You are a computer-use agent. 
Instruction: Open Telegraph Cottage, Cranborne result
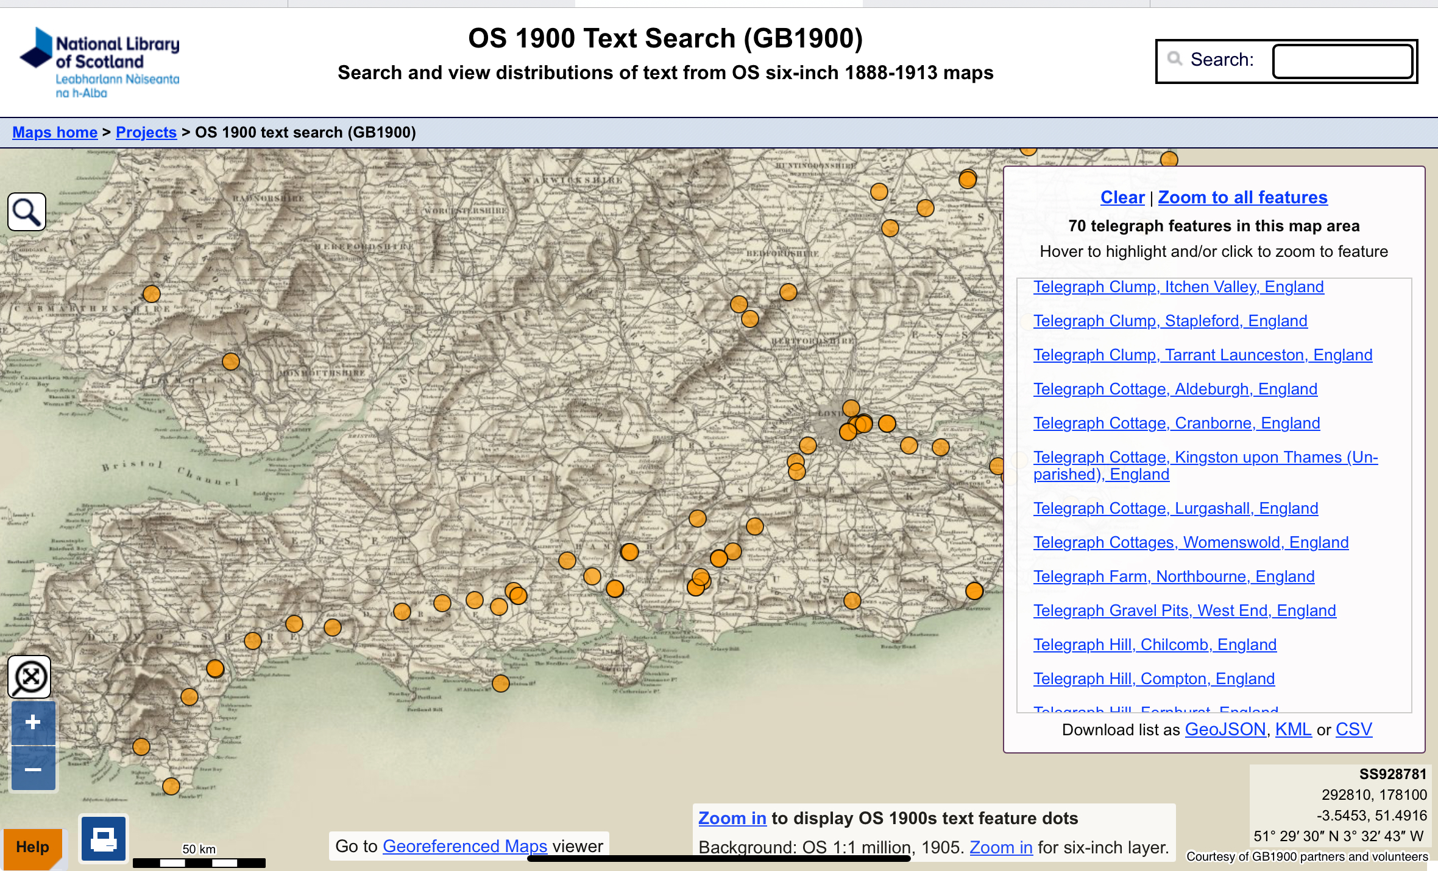[1177, 423]
